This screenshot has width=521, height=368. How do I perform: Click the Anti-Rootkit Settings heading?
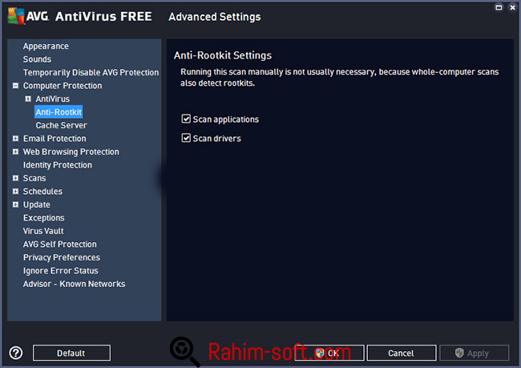click(223, 55)
